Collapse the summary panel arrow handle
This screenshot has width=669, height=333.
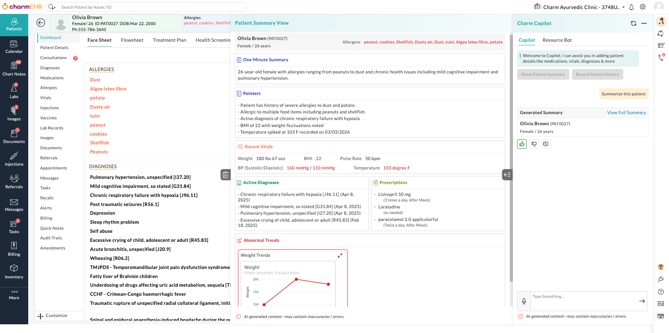pos(507,175)
